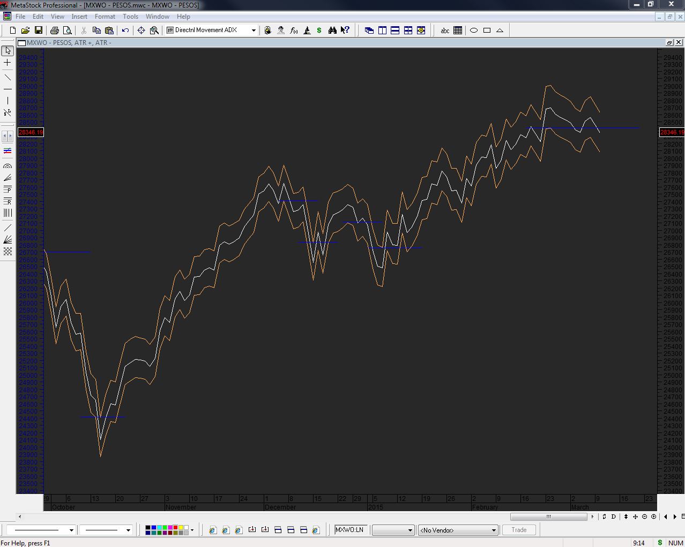Save the chart with the floppy disk icon

click(x=38, y=31)
